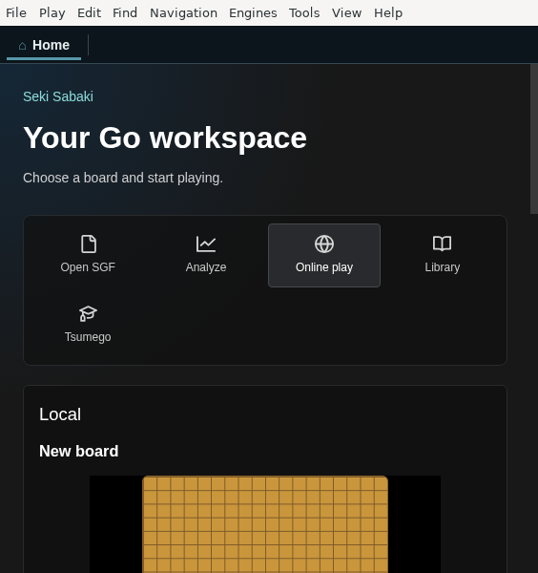538x573 pixels.
Task: Open the File menu
Action: click(16, 12)
